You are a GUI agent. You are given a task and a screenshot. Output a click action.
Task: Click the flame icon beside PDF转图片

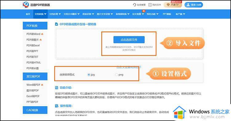[x=41, y=40]
